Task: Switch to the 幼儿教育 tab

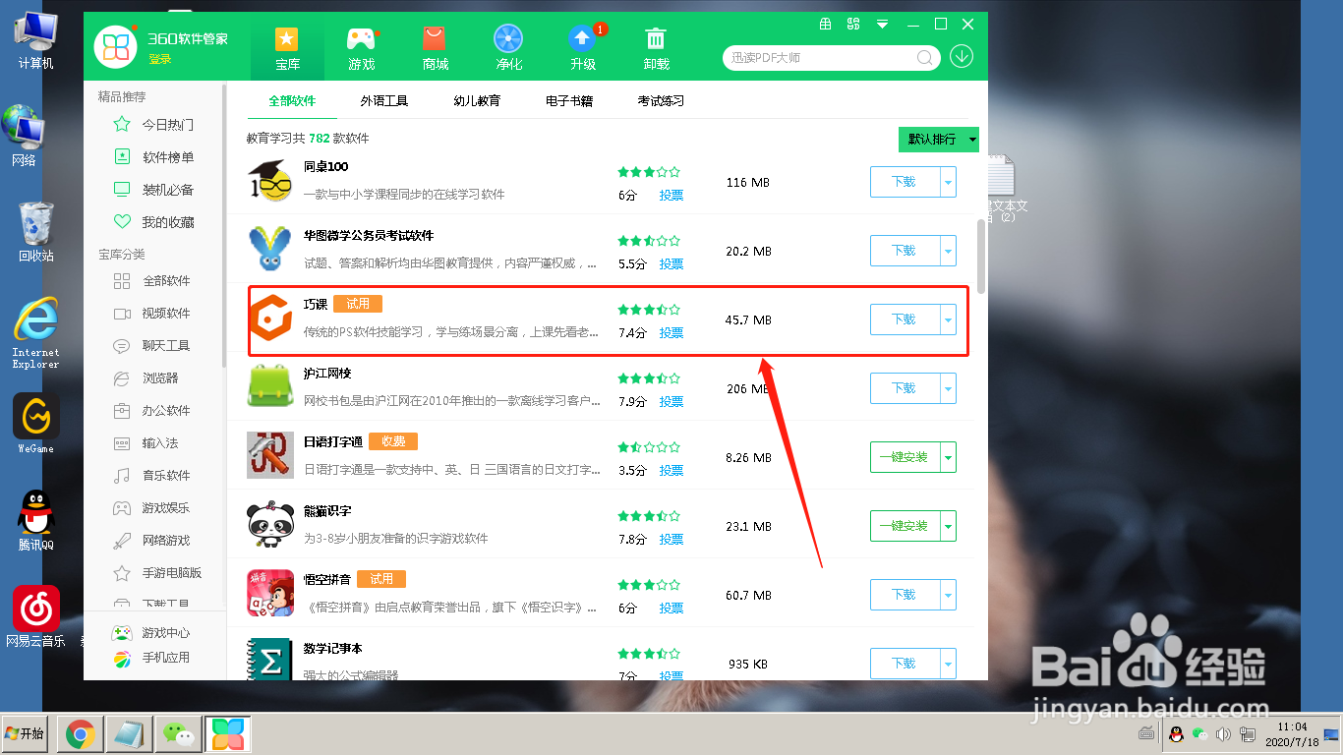Action: 477,100
